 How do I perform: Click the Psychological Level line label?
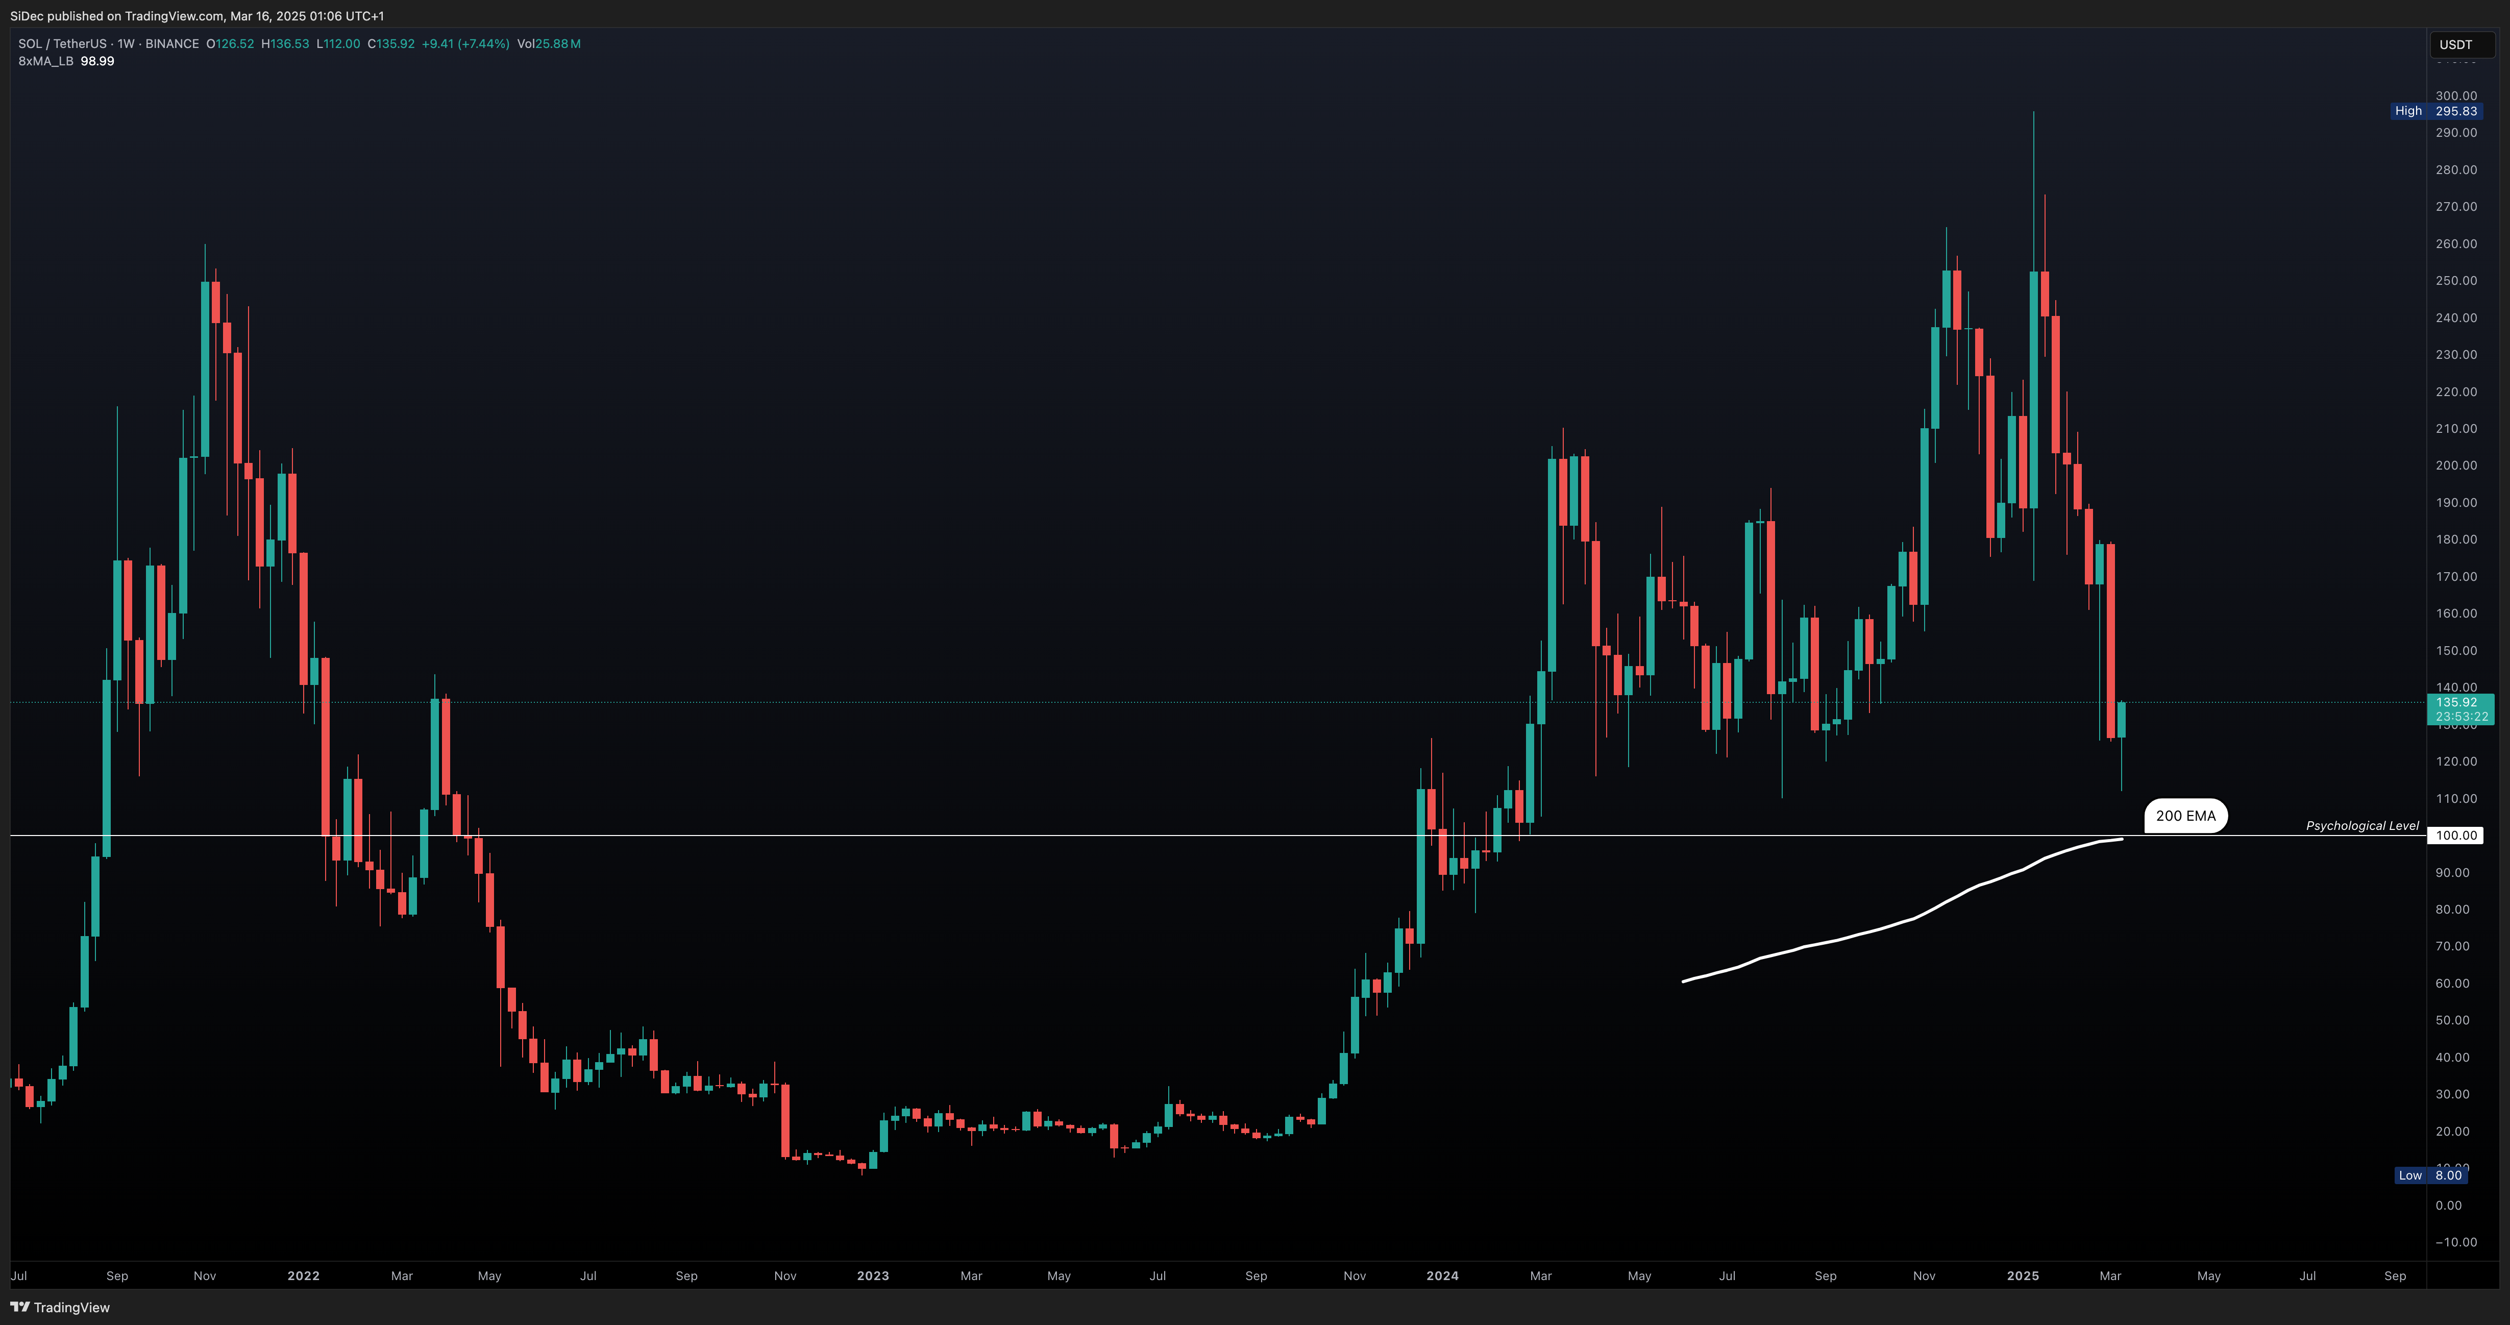(x=2362, y=826)
